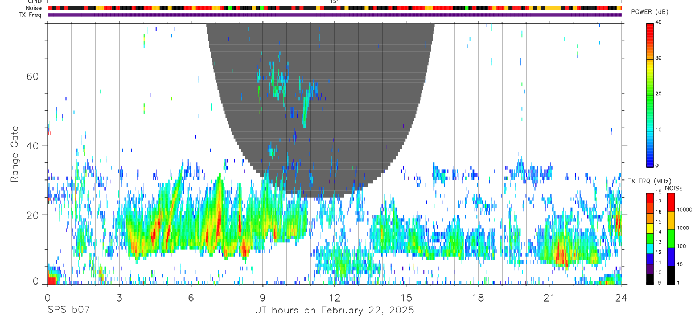Viewport: 699px width, 322px height.
Task: Click the TX FRQ legend value 18
Action: (659, 193)
